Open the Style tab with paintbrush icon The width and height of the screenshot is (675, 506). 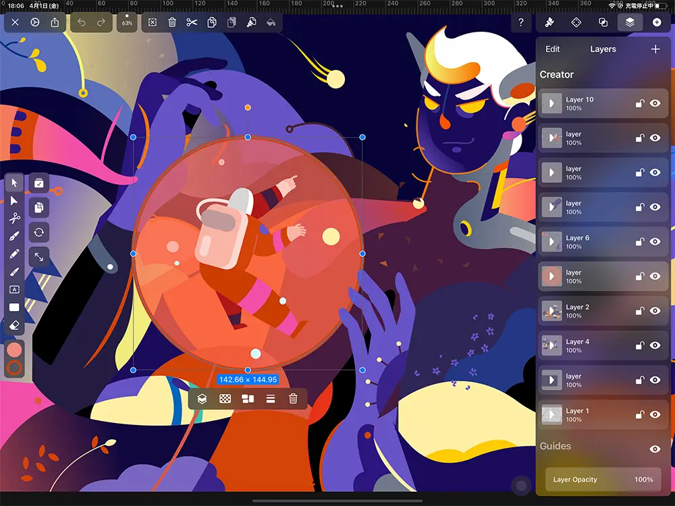coord(549,22)
